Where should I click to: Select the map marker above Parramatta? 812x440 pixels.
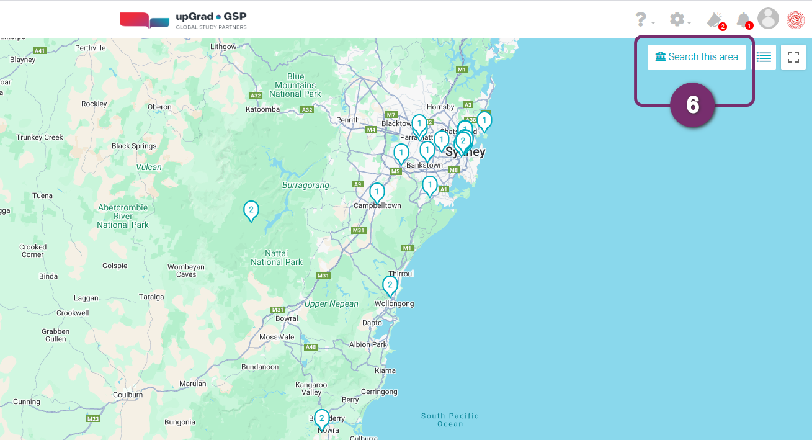[419, 124]
